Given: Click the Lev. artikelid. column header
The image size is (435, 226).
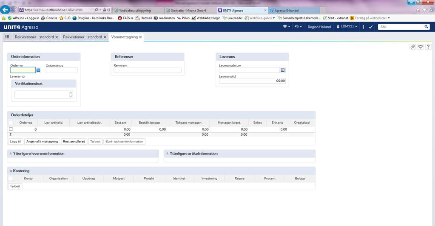Looking at the screenshot, I should click(54, 123).
